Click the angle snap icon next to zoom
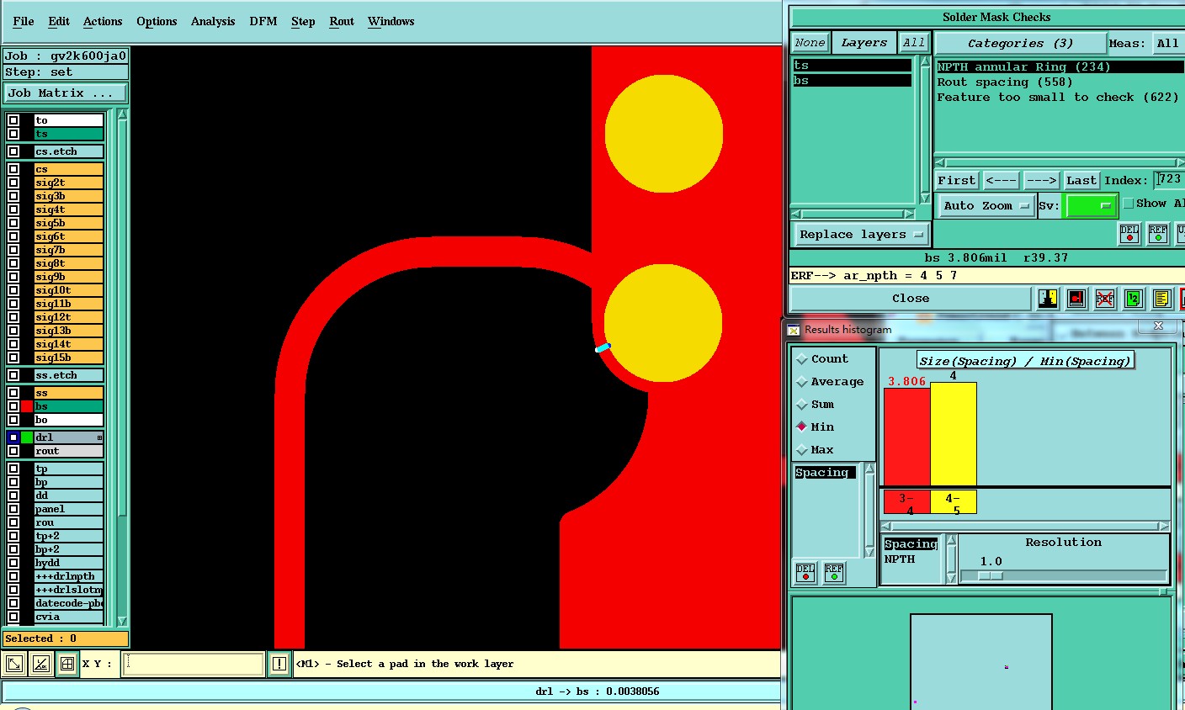 tap(40, 664)
